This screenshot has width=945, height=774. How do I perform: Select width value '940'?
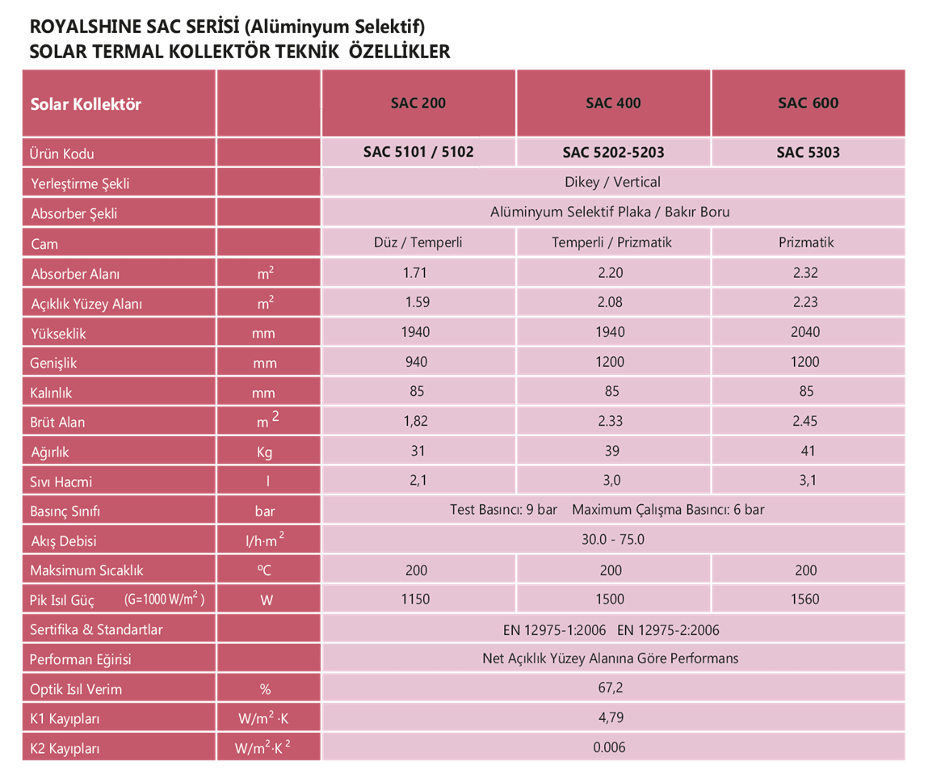point(417,362)
